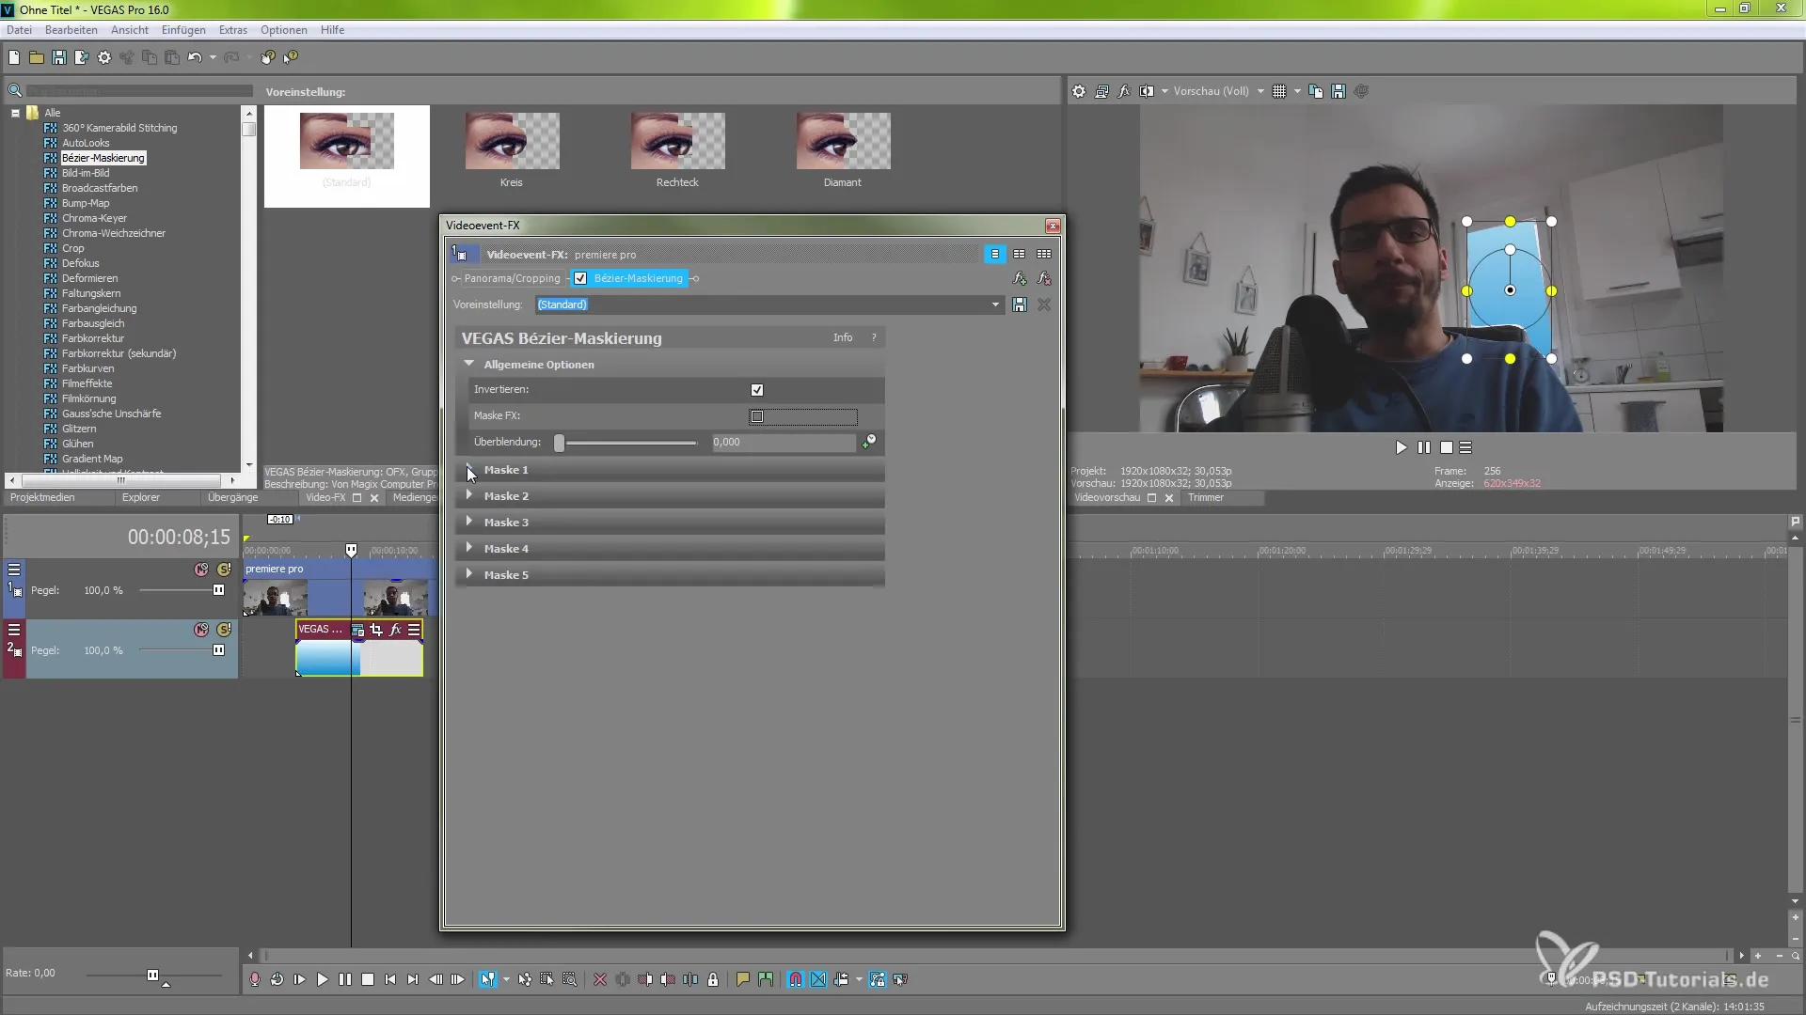1806x1015 pixels.
Task: Open event FX icon on the VEGAS clip
Action: (x=395, y=630)
